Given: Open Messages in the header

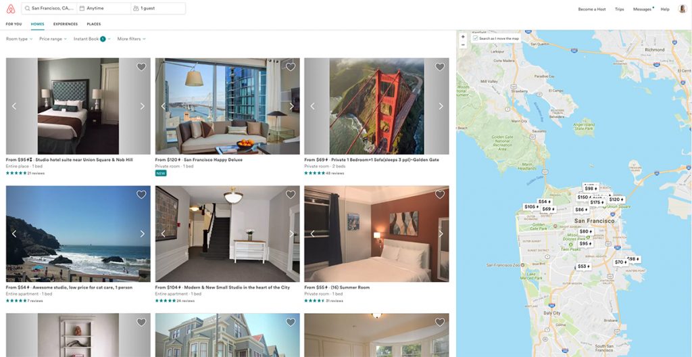Looking at the screenshot, I should [x=642, y=9].
